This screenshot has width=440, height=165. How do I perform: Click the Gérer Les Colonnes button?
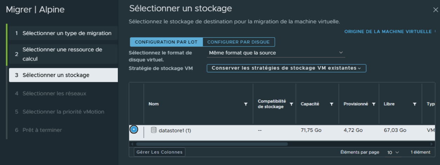pos(159,152)
